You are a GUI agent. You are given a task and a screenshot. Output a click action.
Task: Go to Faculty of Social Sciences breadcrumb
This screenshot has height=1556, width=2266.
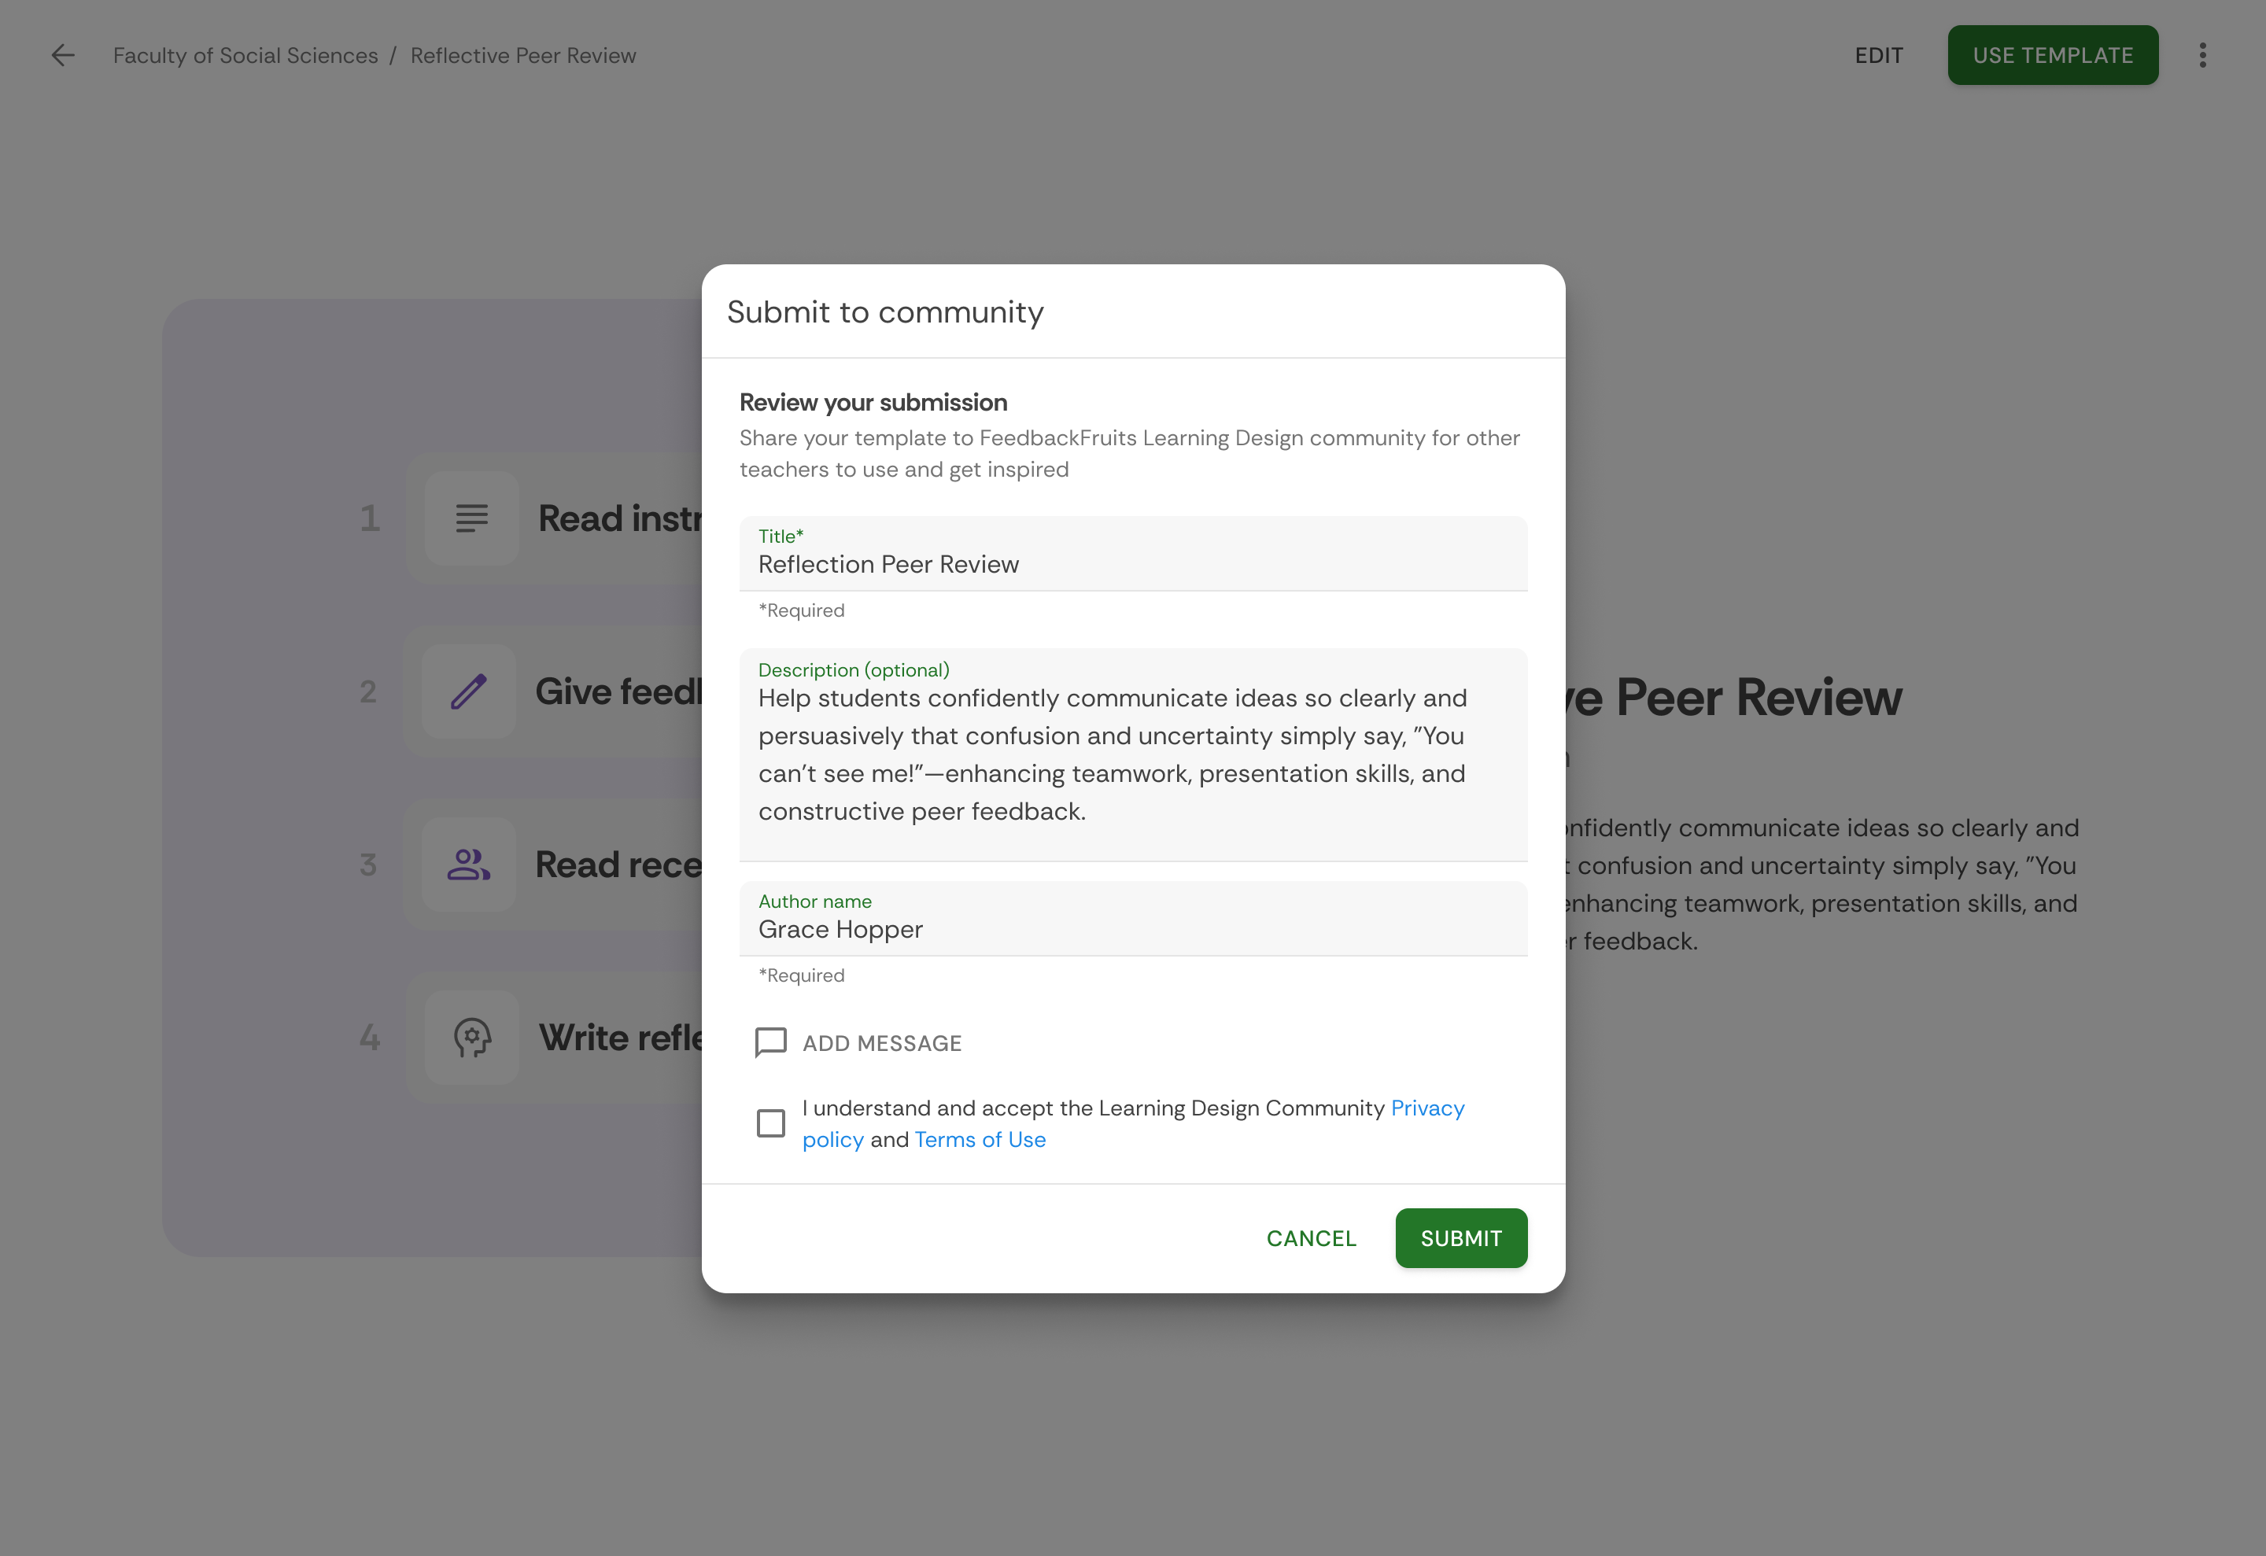(245, 56)
